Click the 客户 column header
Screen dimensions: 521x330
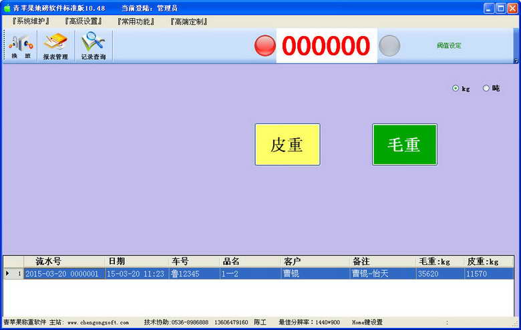pos(315,262)
